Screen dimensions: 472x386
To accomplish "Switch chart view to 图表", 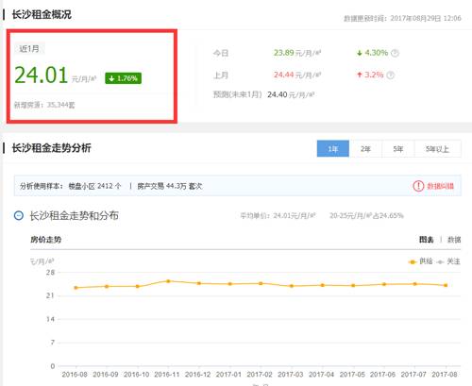I will [426, 240].
